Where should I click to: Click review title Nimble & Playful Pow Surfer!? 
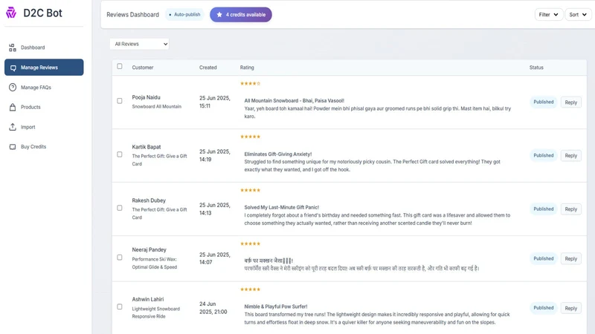pos(276,307)
